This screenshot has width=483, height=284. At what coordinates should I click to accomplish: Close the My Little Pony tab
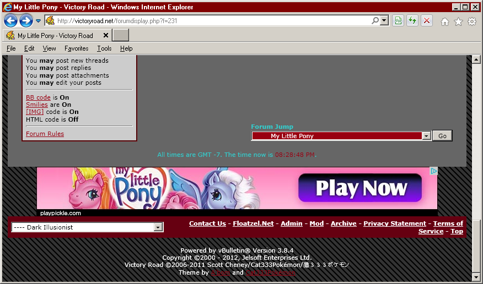(105, 35)
